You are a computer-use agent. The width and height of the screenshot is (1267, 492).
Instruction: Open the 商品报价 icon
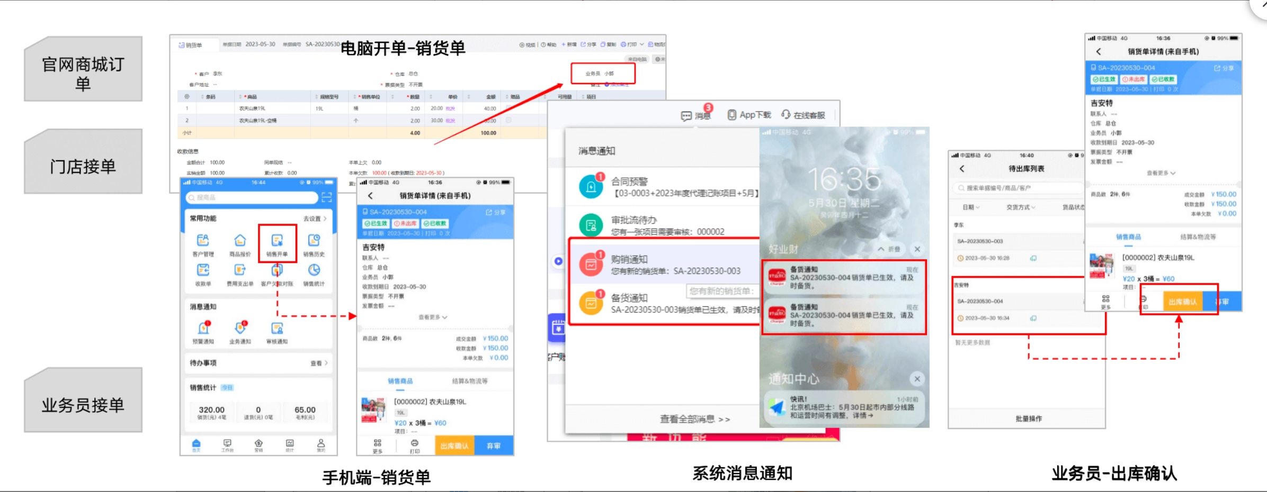tap(240, 242)
